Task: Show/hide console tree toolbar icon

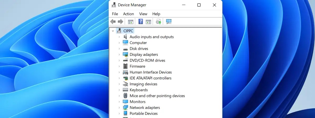Action: click(x=130, y=22)
